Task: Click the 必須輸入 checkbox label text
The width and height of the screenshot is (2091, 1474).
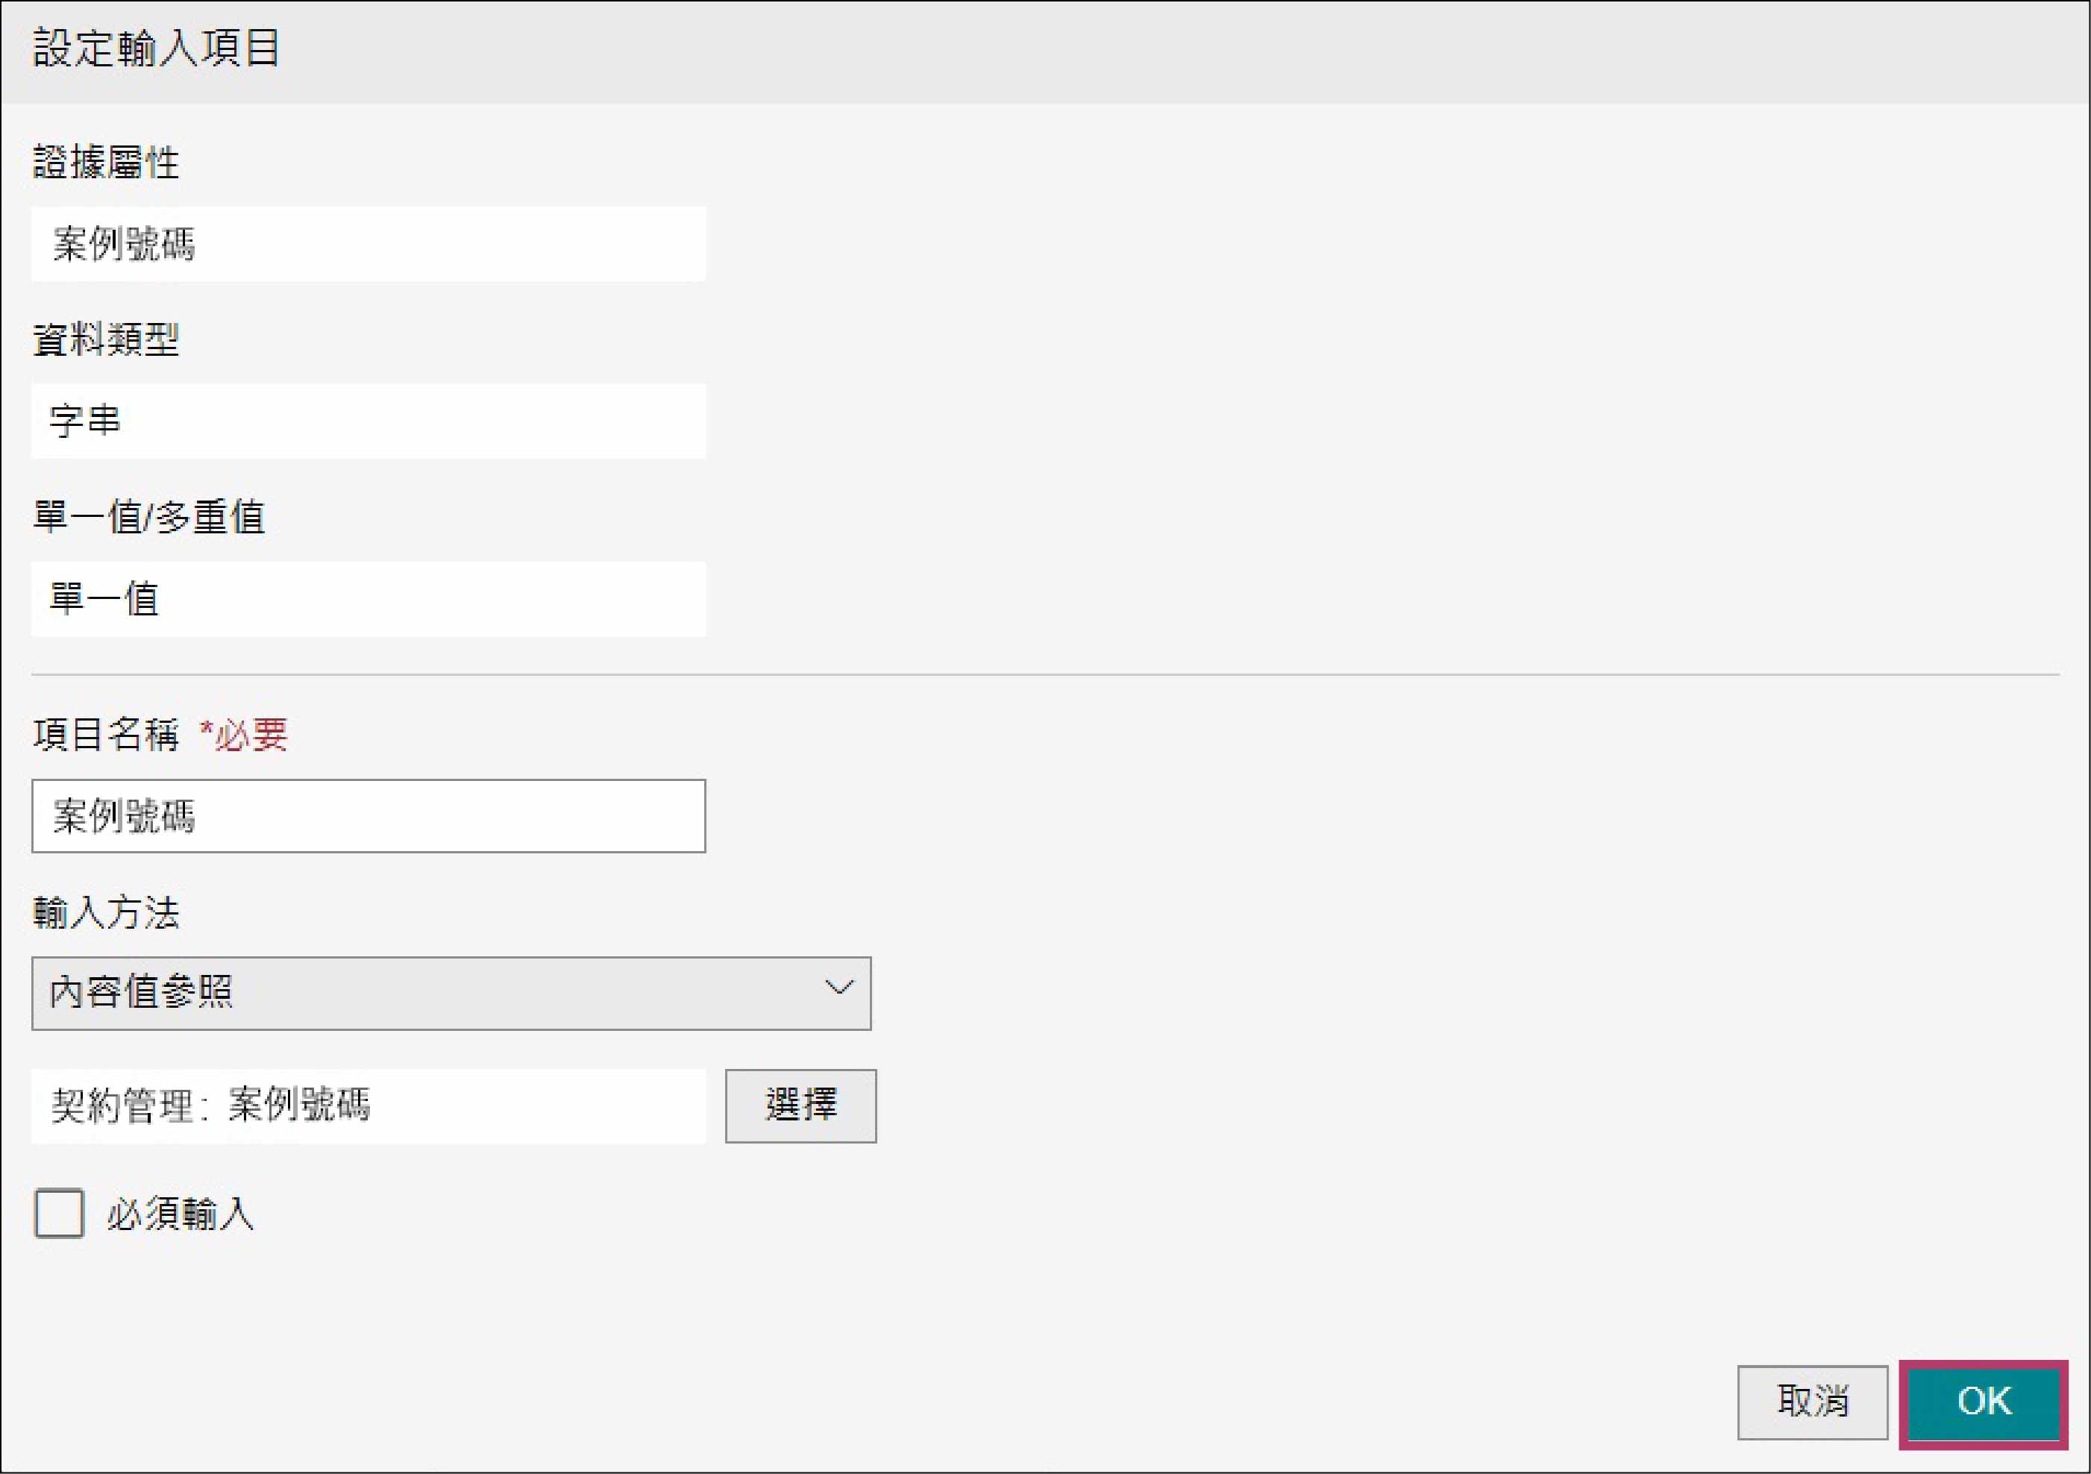Action: click(181, 1214)
